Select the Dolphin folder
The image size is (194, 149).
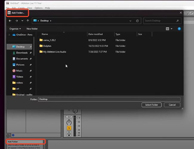[x=47, y=46]
